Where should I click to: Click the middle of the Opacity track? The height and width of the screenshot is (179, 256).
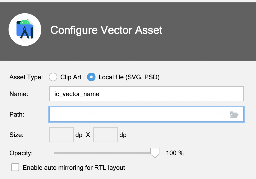104,153
